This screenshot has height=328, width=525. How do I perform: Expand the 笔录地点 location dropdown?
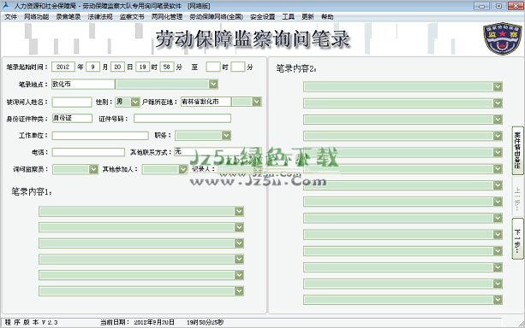(x=213, y=85)
